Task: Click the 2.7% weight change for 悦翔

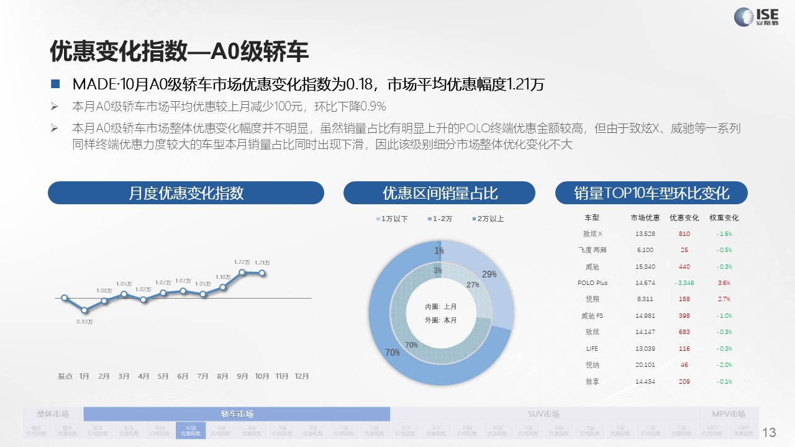Action: (724, 299)
